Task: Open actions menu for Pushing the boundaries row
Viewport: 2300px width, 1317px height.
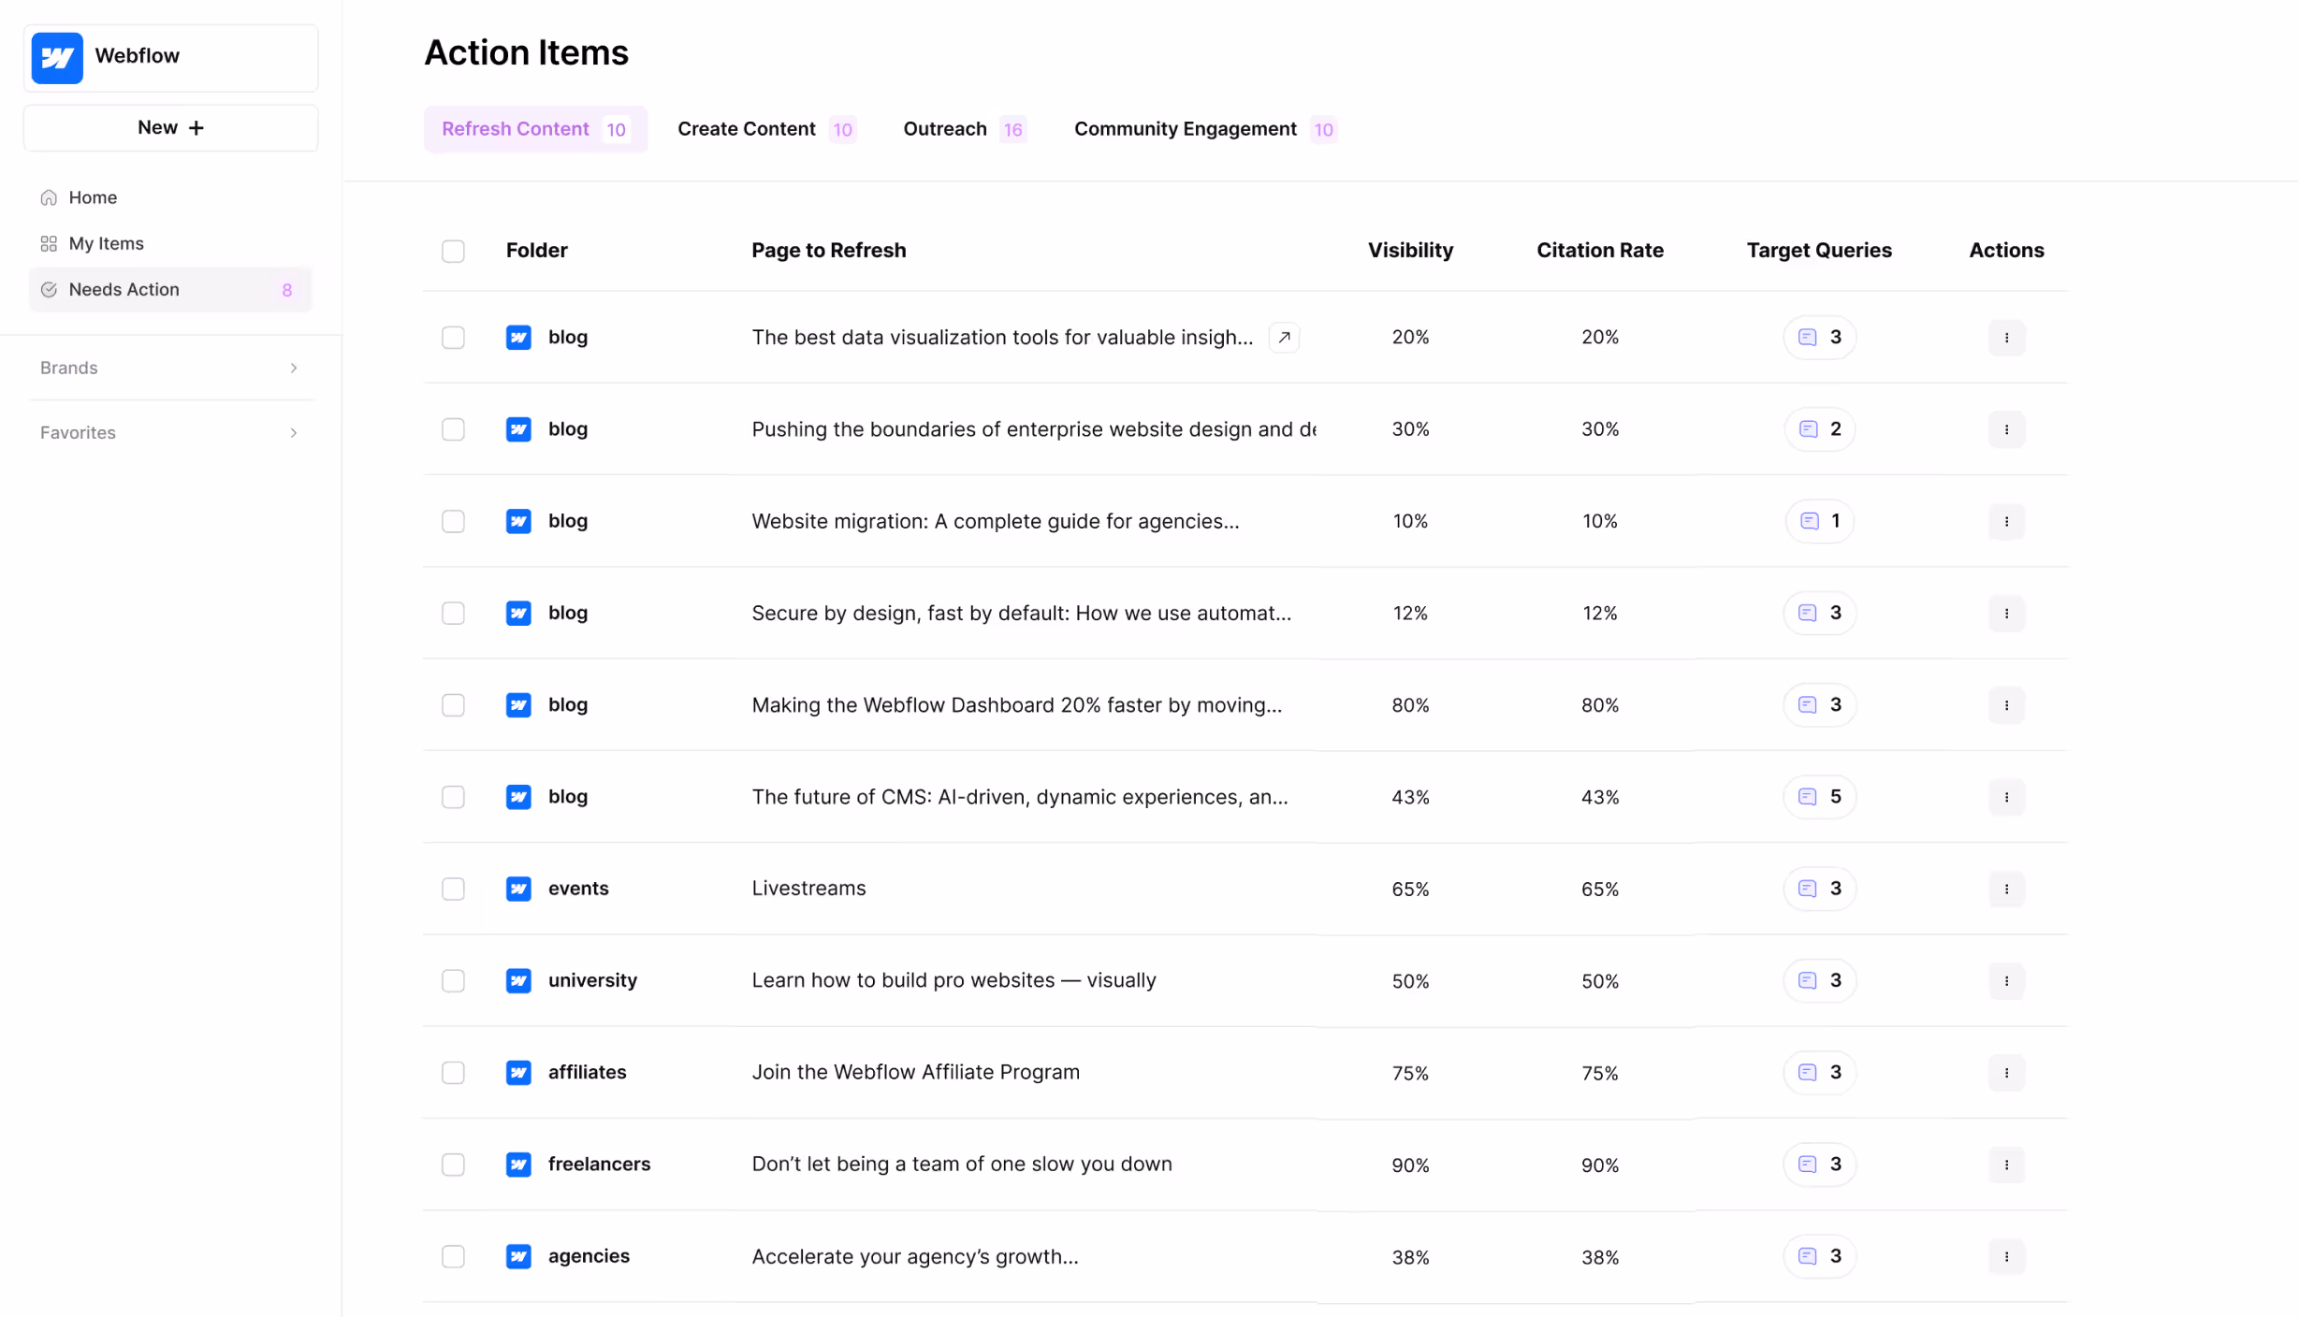Action: click(x=2006, y=429)
